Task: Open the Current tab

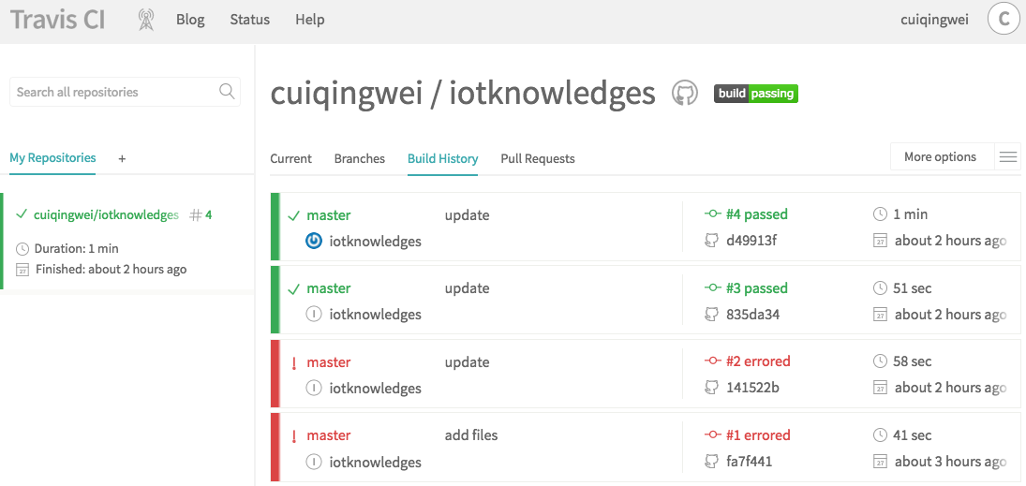Action: (x=290, y=159)
